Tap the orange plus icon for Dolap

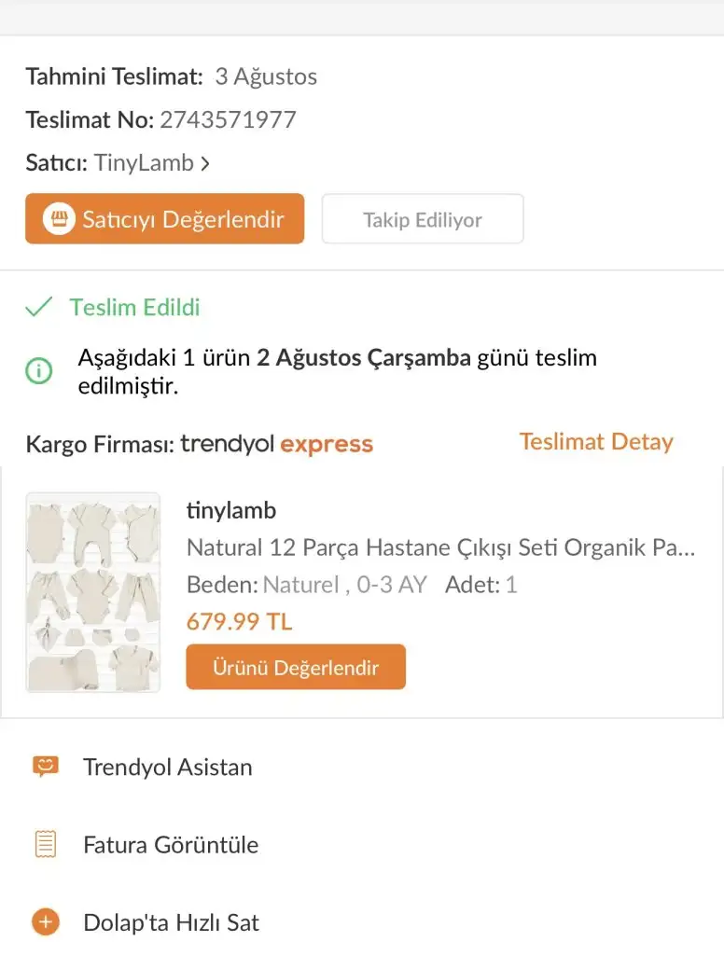point(45,922)
